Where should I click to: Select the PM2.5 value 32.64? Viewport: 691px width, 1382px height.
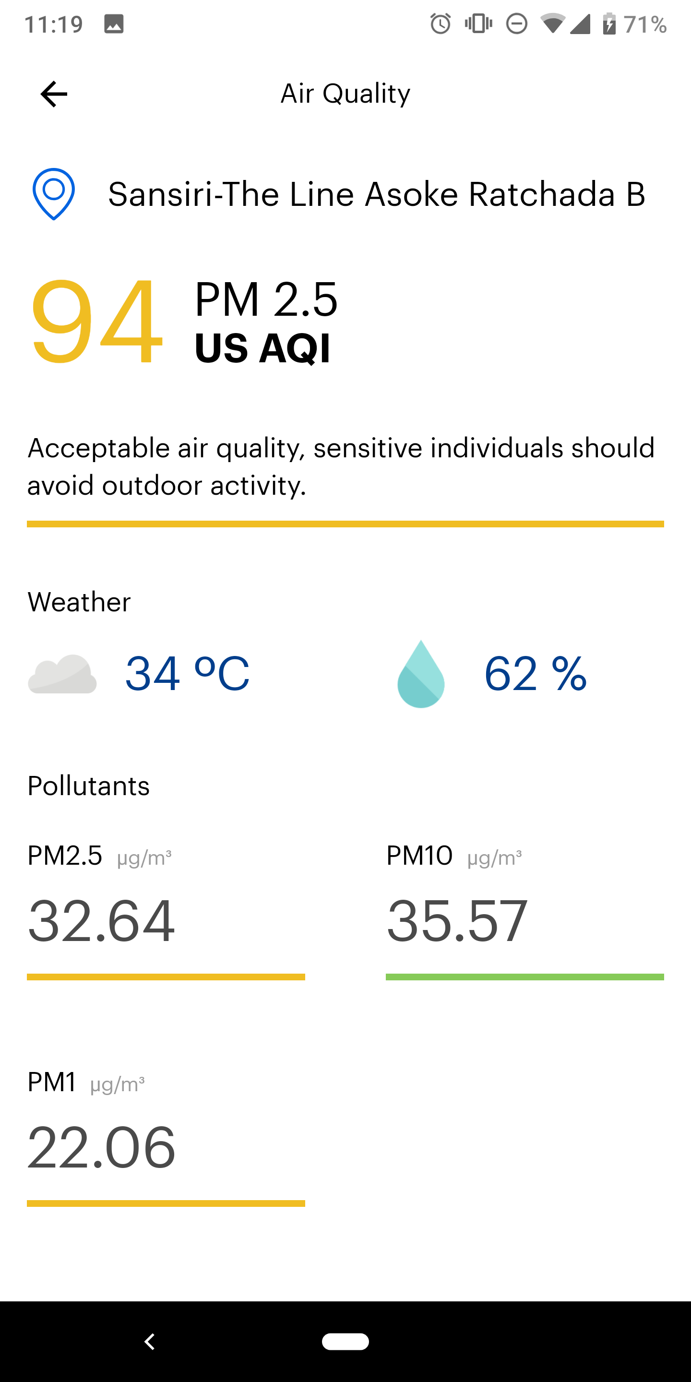101,921
